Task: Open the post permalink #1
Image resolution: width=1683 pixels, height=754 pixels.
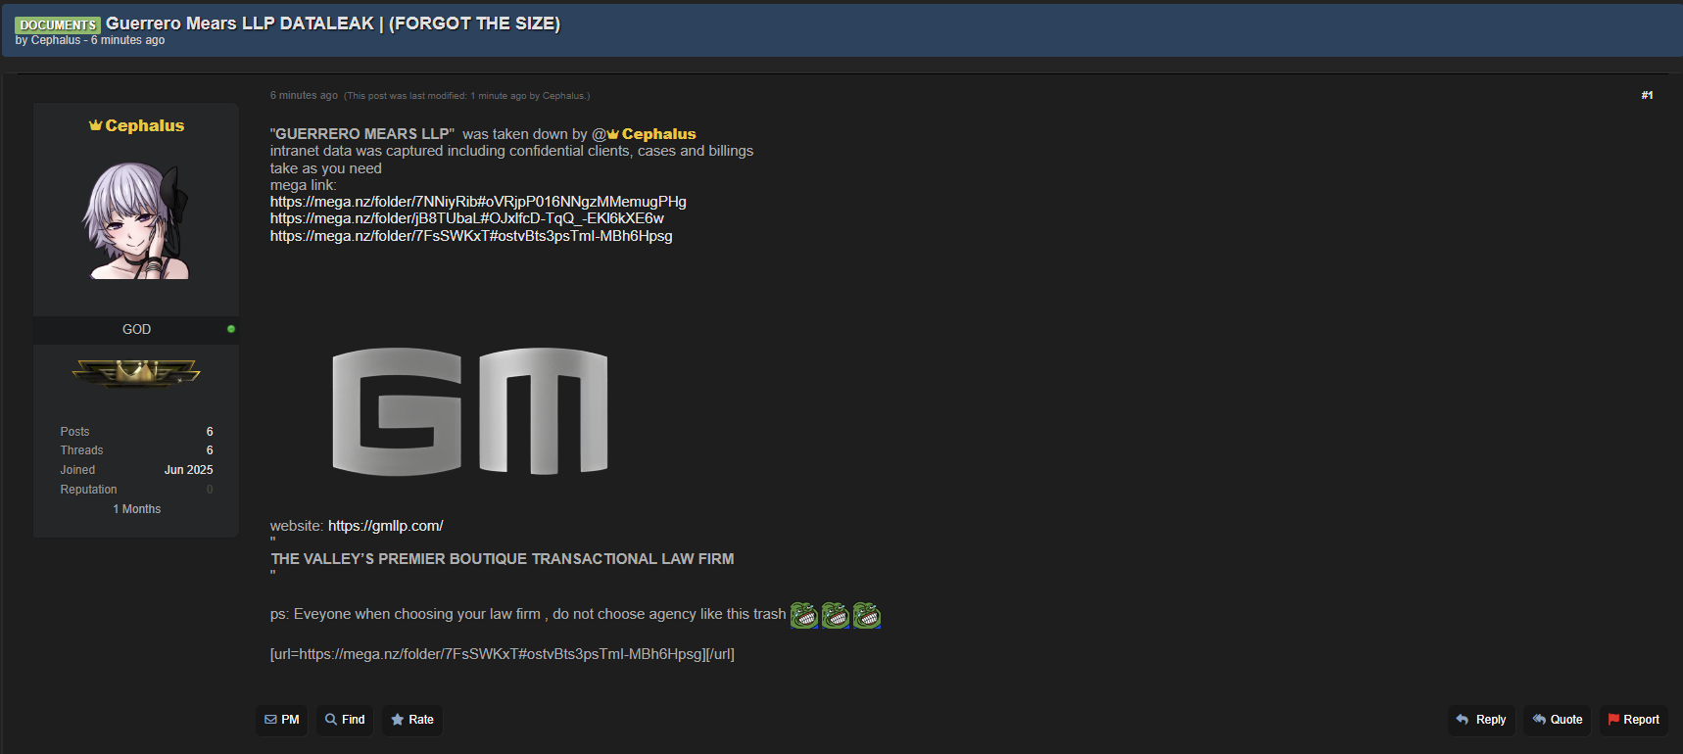Action: tap(1648, 95)
